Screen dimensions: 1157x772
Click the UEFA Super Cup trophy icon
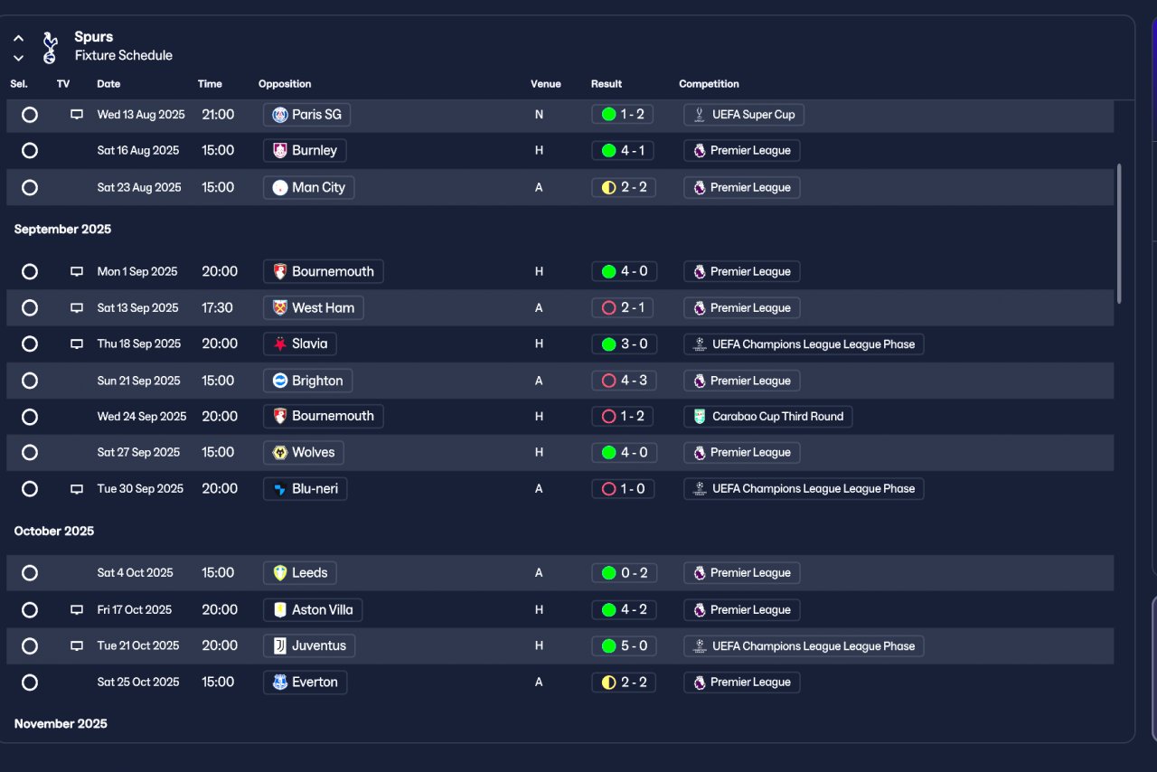point(700,115)
